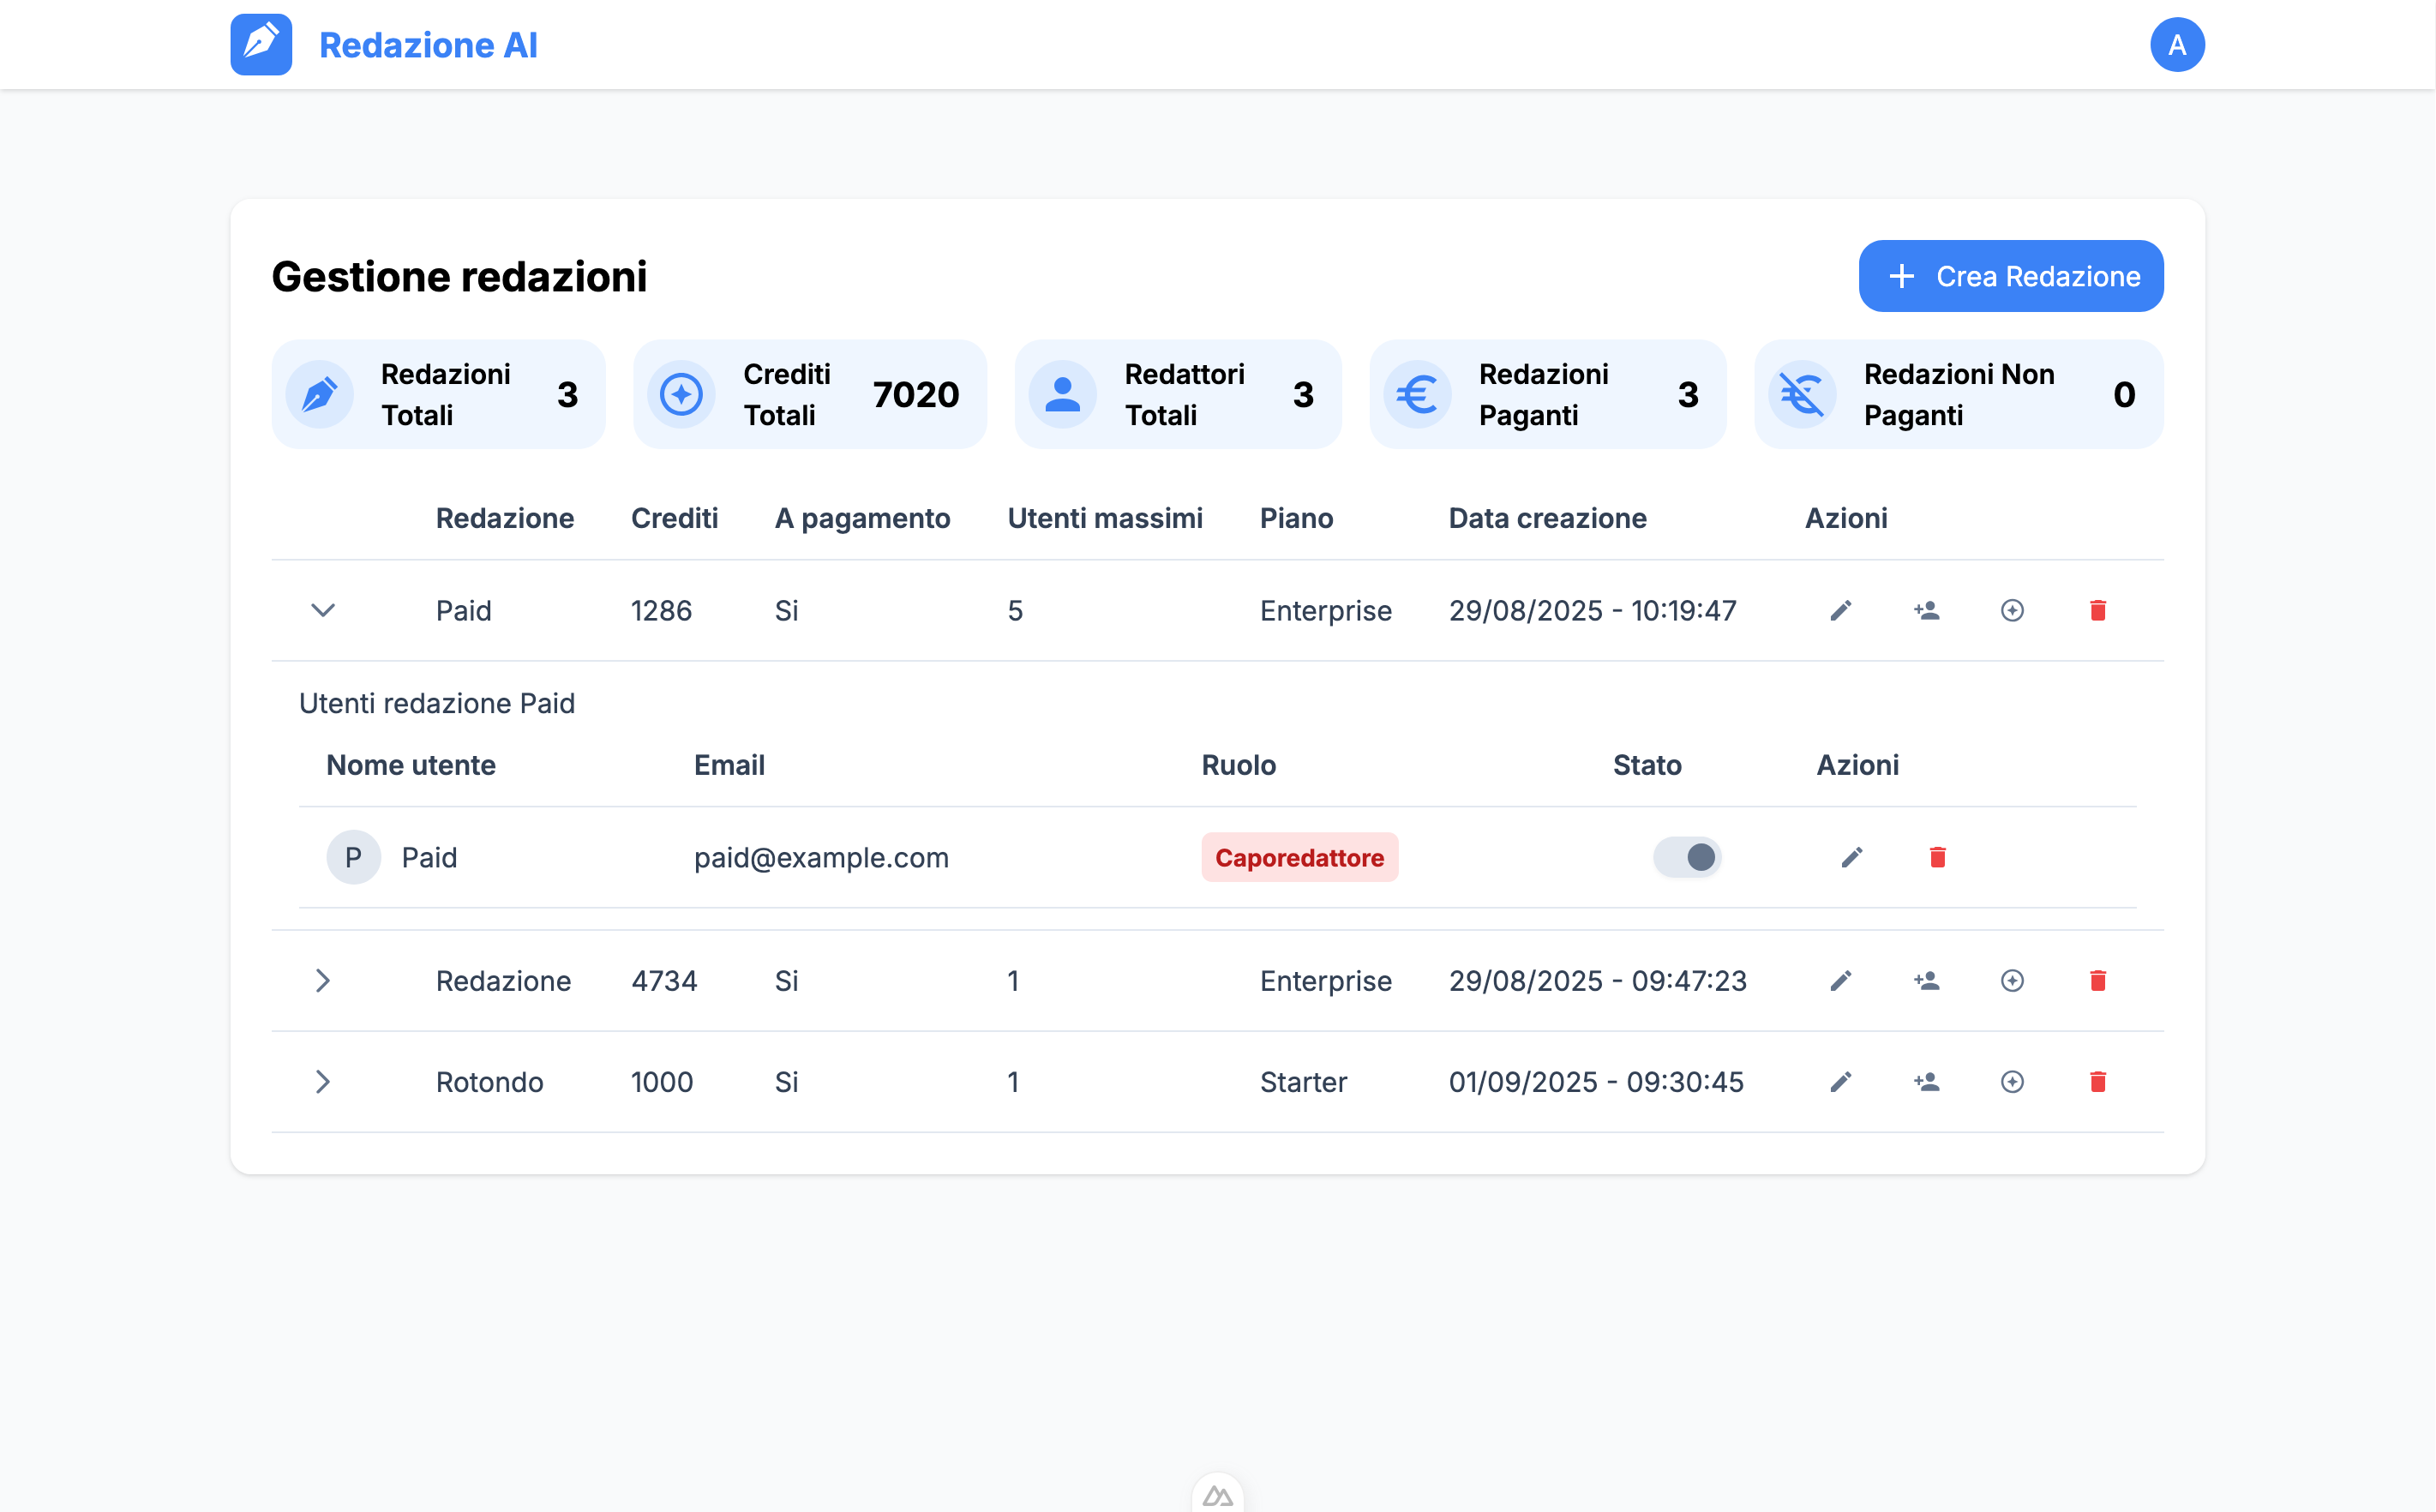Edit the user Paid entry
Image resolution: width=2436 pixels, height=1512 pixels.
point(1851,857)
